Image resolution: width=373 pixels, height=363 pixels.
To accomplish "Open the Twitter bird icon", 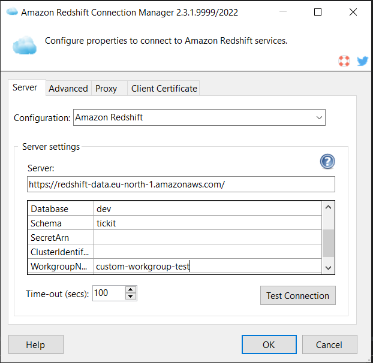I will (363, 61).
